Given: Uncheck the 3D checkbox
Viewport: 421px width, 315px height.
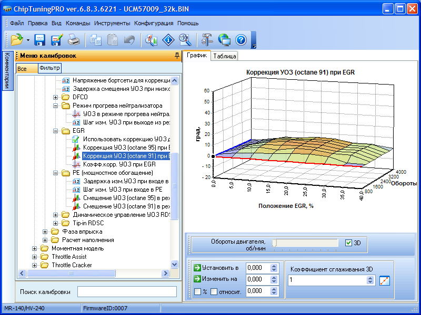Looking at the screenshot, I should coord(348,243).
